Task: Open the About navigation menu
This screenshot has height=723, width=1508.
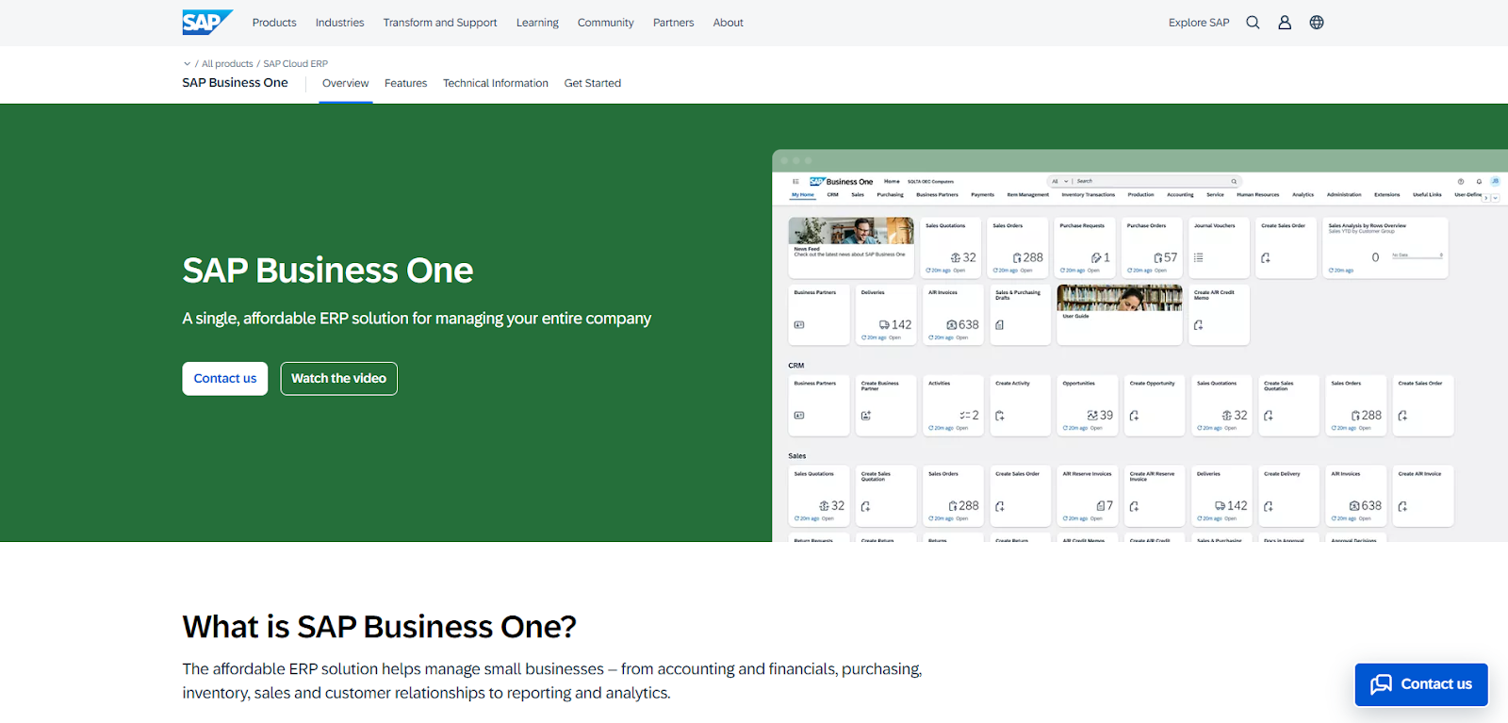Action: pos(728,23)
